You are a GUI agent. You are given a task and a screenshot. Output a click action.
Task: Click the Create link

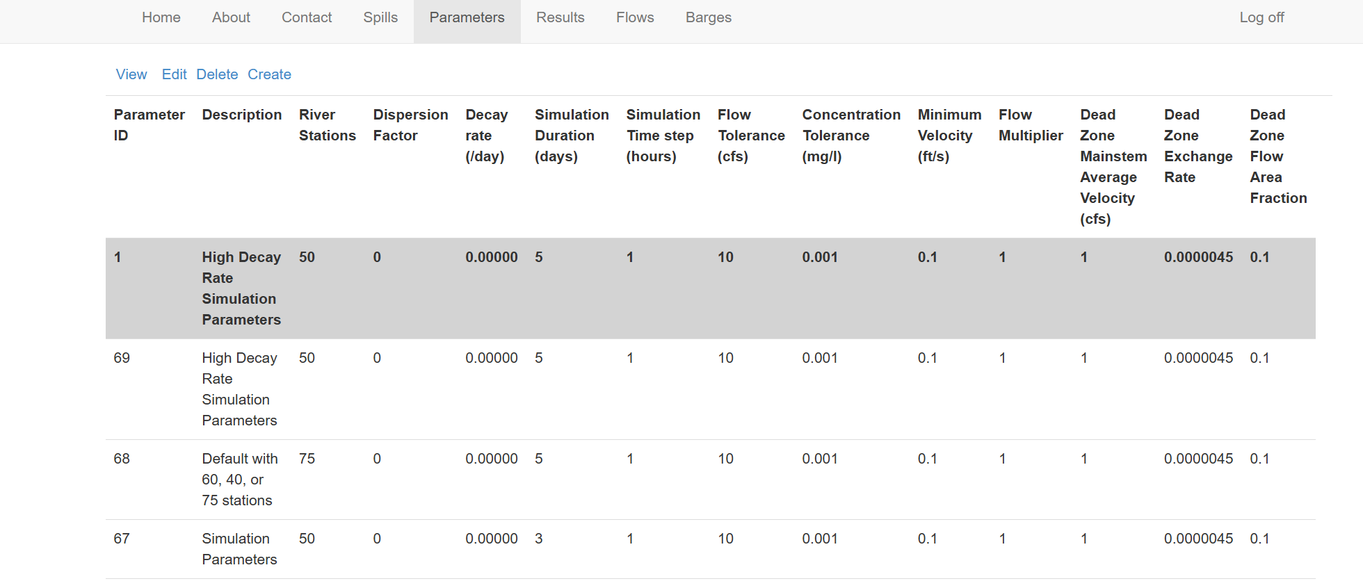[x=269, y=74]
